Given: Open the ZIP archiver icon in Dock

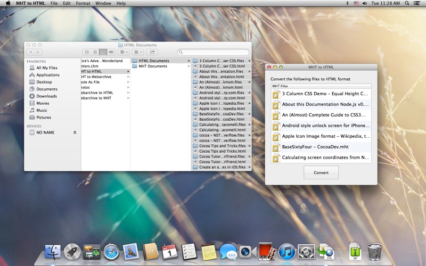Looking at the screenshot, I should (x=355, y=252).
